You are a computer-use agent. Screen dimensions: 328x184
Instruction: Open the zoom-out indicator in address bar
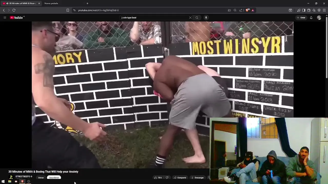coord(235,10)
